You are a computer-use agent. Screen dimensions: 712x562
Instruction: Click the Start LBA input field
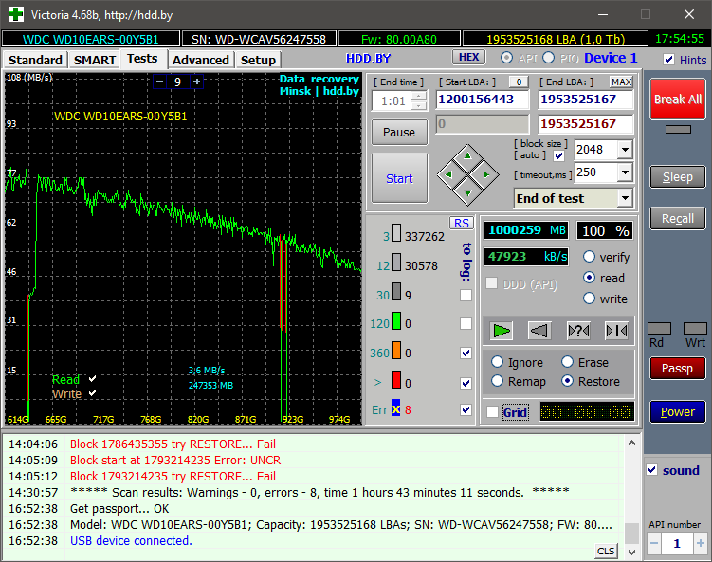pos(483,100)
